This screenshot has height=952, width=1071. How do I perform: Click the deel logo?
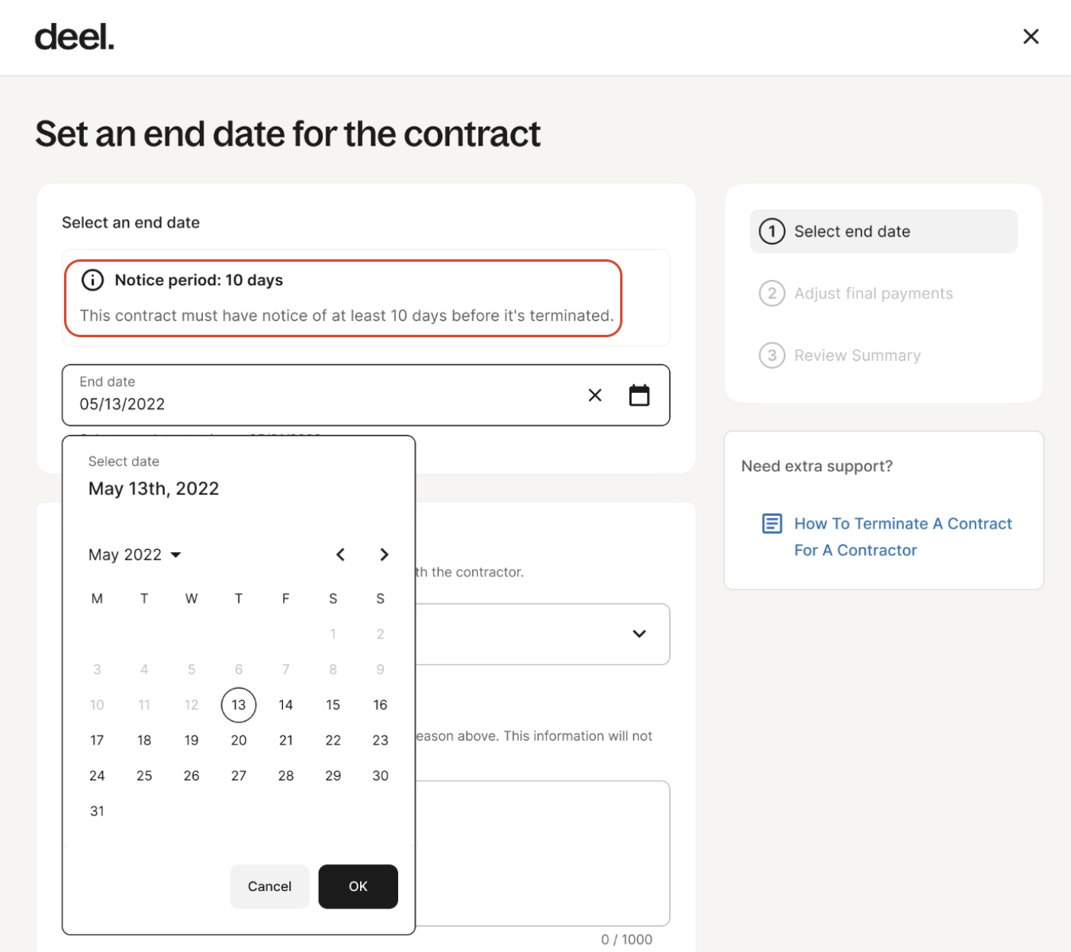click(75, 37)
